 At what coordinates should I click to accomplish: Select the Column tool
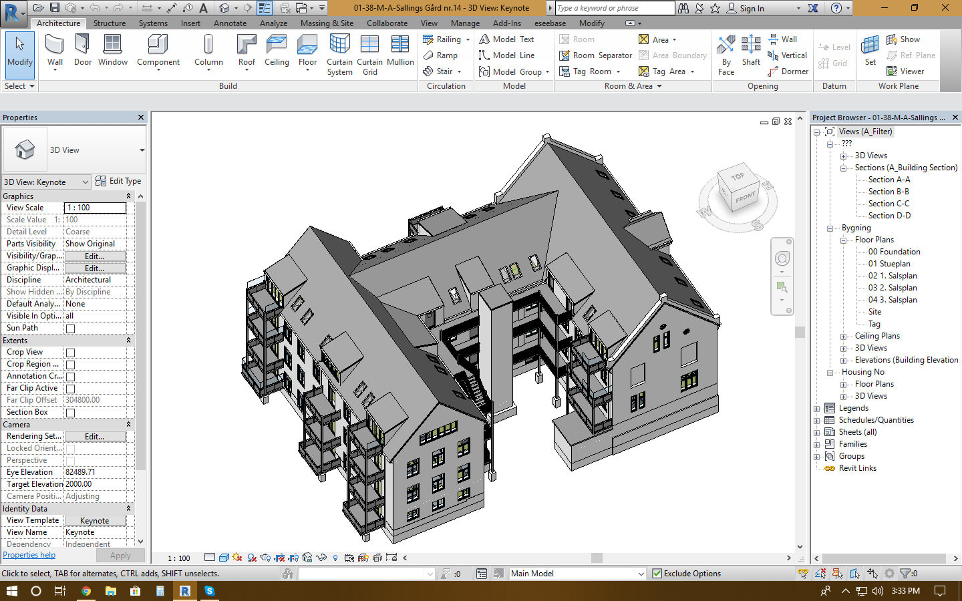[208, 52]
